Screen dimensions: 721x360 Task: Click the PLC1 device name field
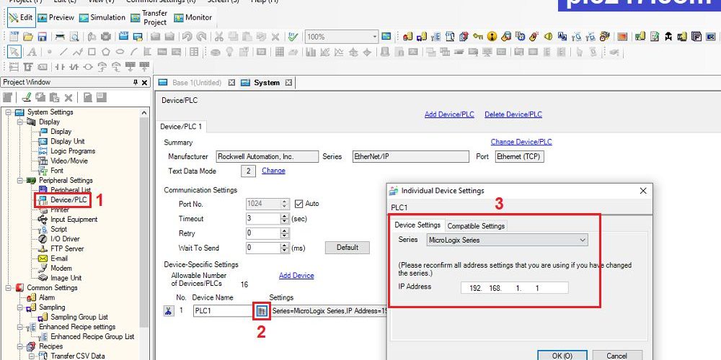tap(223, 311)
